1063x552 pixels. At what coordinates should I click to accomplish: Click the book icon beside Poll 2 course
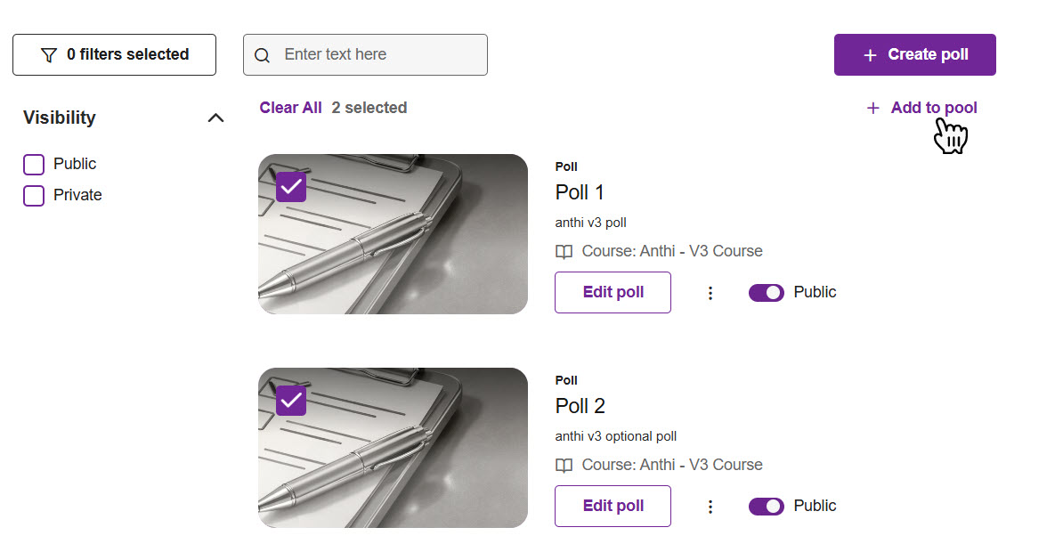point(564,466)
